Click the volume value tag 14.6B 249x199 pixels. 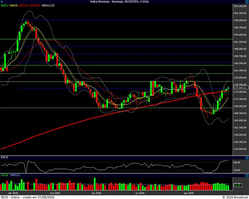(x=238, y=186)
